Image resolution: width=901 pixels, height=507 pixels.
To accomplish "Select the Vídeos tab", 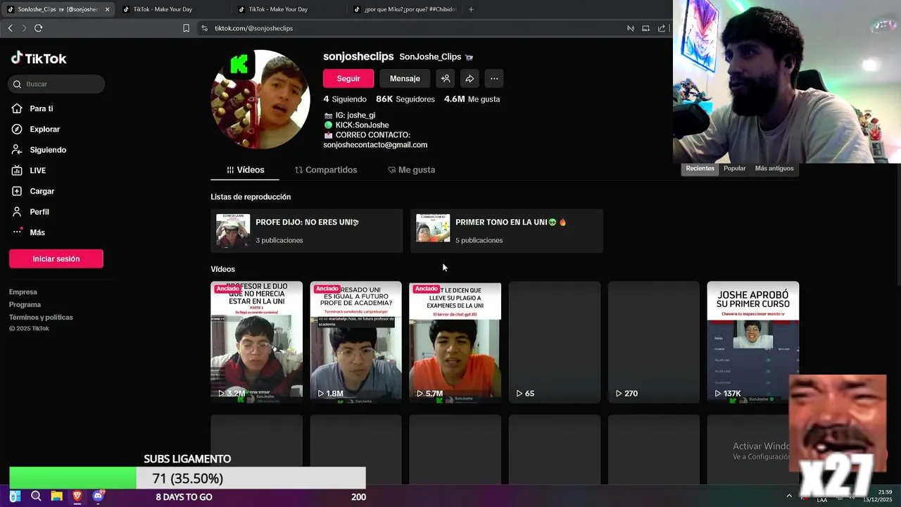I will coord(245,170).
